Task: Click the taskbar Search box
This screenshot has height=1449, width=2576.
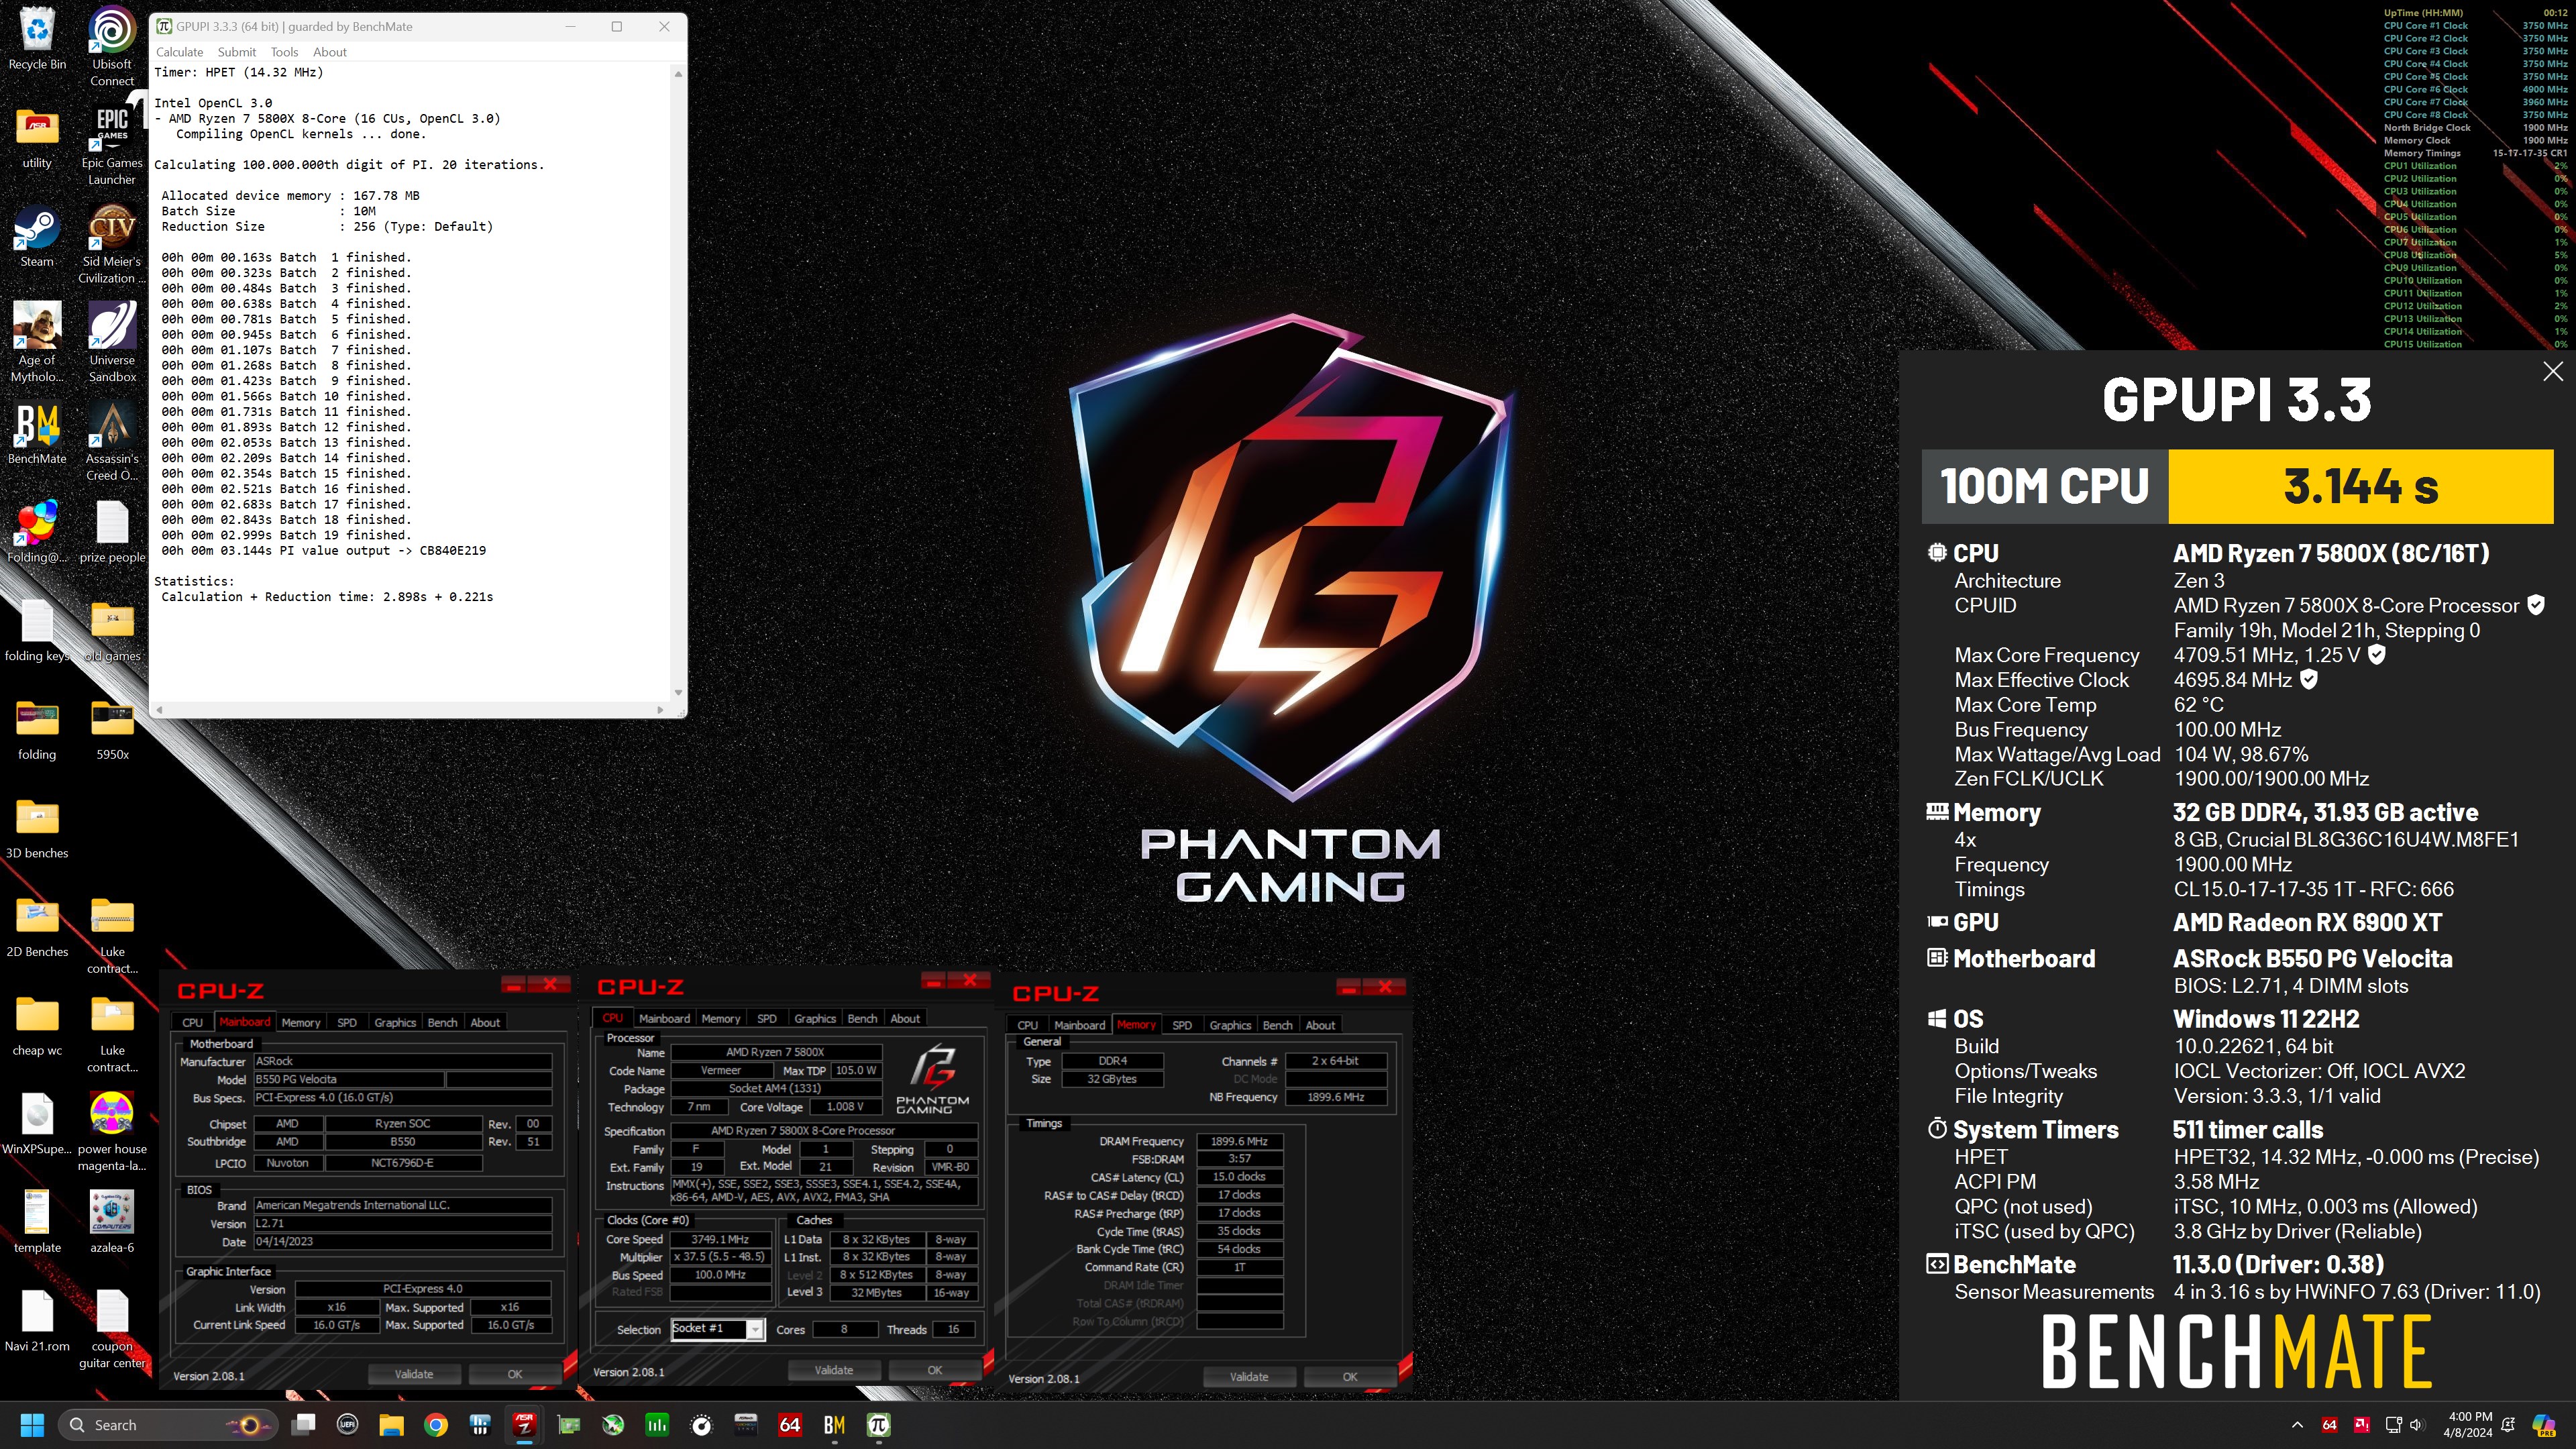Action: point(168,1424)
